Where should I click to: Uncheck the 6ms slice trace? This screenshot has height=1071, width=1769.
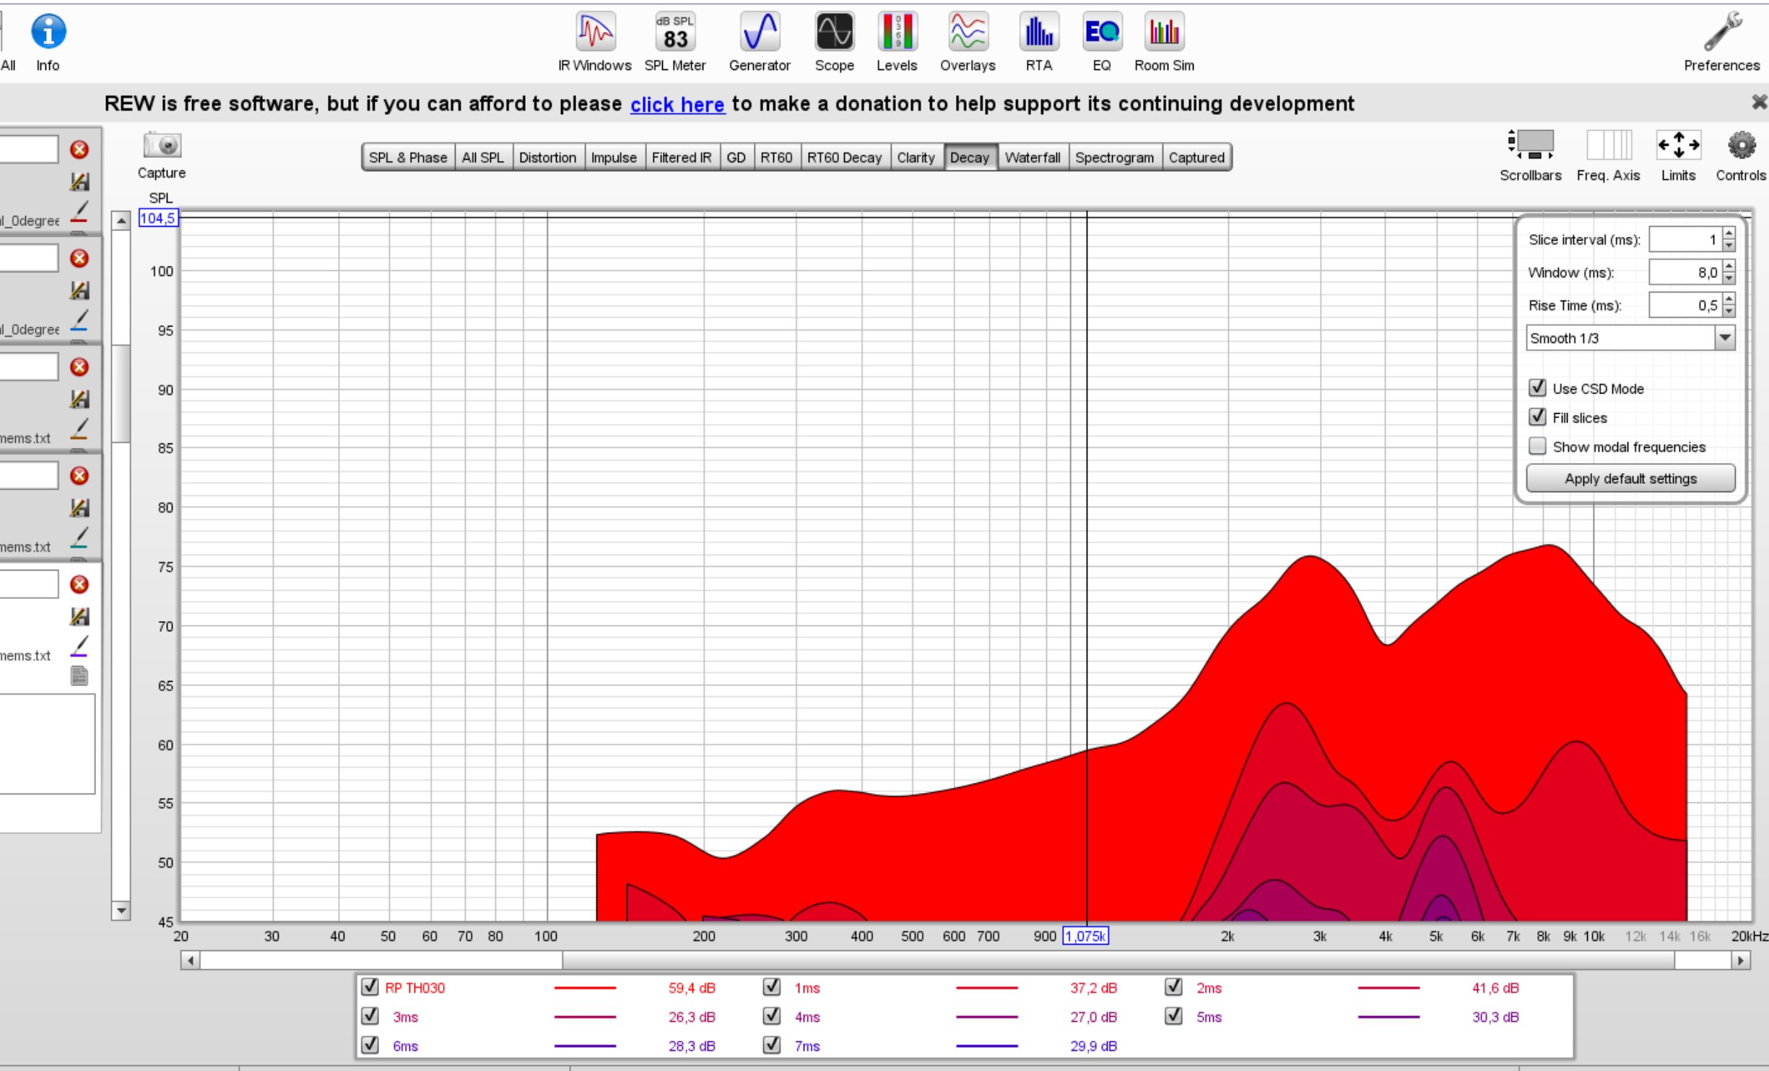(370, 1045)
